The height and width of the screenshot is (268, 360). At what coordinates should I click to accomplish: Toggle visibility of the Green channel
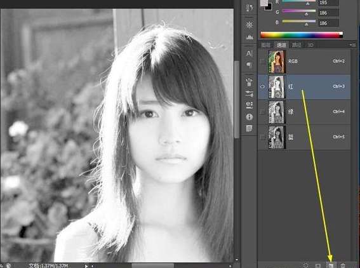point(262,112)
